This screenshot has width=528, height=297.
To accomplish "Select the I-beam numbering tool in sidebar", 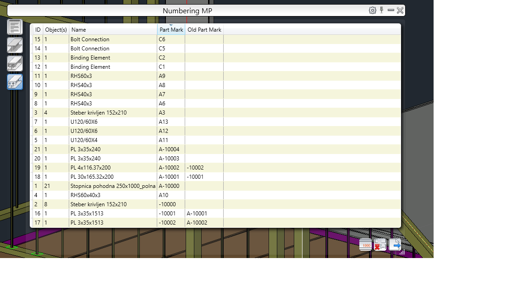I will click(x=14, y=45).
